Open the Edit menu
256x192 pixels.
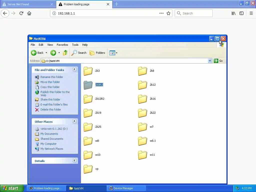click(x=41, y=45)
